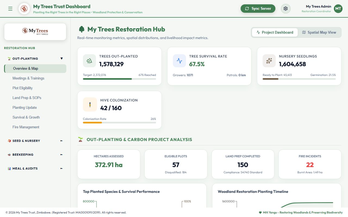Click the chart icon next to Meal & Audits
This screenshot has width=348, height=217.
[9, 168]
